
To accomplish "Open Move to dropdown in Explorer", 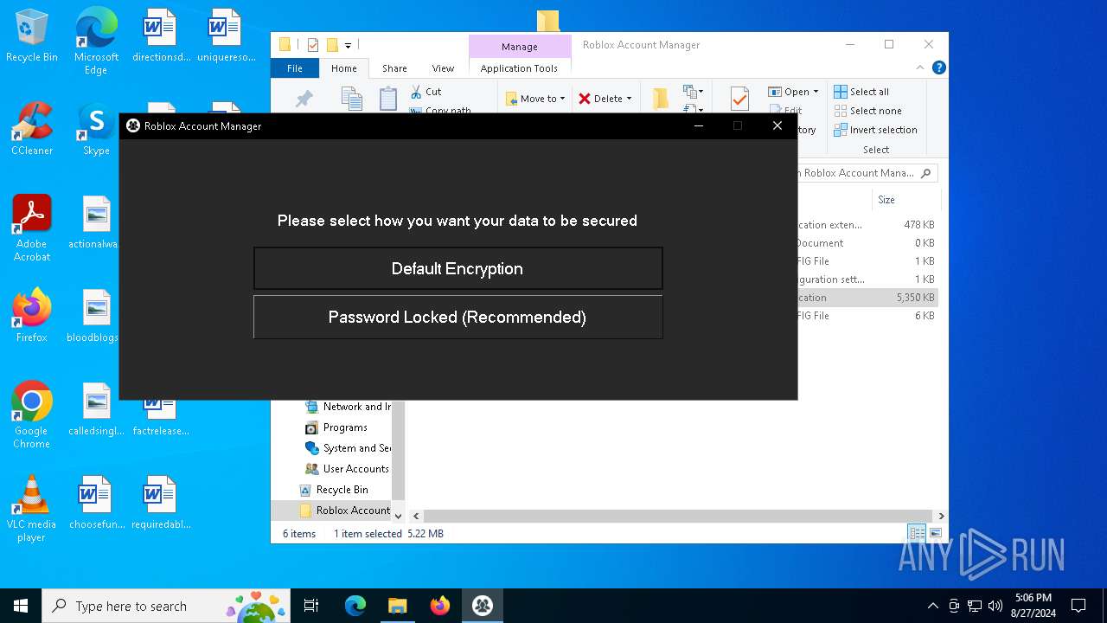I will pyautogui.click(x=535, y=99).
